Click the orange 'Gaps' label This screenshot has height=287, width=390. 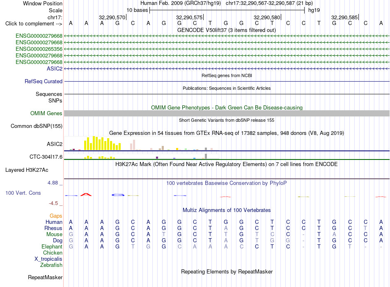pyautogui.click(x=56, y=216)
